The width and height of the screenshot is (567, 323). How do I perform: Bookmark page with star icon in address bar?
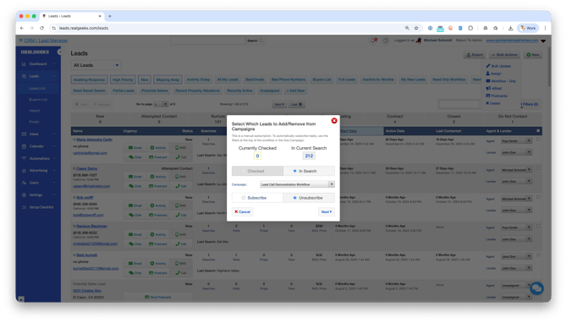(416, 28)
